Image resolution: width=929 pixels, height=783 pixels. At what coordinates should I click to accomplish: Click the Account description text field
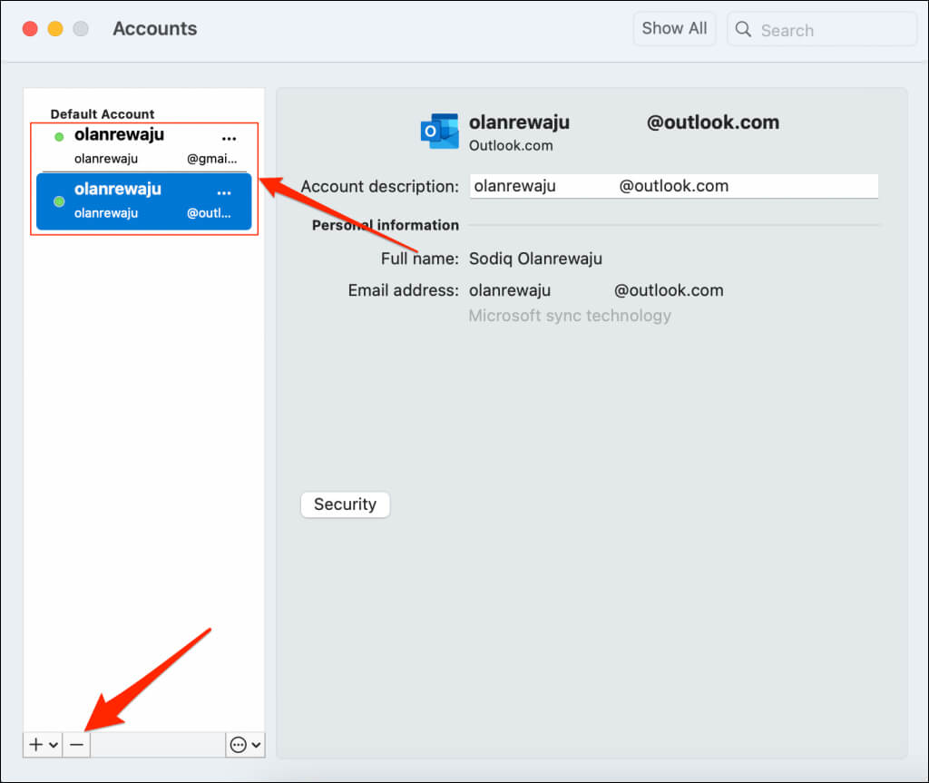pos(673,186)
